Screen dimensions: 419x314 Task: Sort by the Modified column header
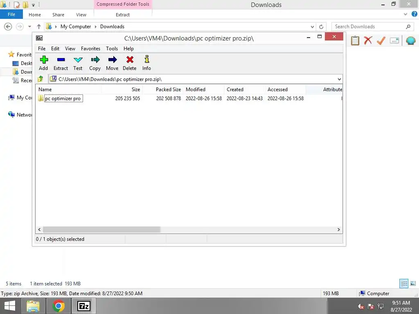[204, 90]
